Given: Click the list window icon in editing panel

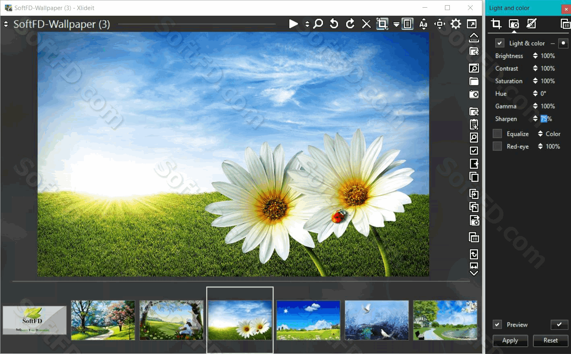Looking at the screenshot, I should (x=565, y=24).
